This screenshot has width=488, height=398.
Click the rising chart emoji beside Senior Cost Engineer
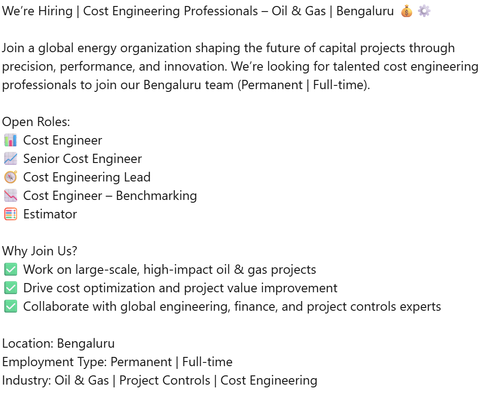tap(11, 159)
